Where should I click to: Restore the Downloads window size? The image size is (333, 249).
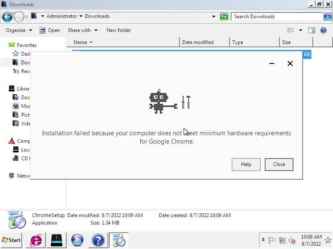tap(319, 5)
